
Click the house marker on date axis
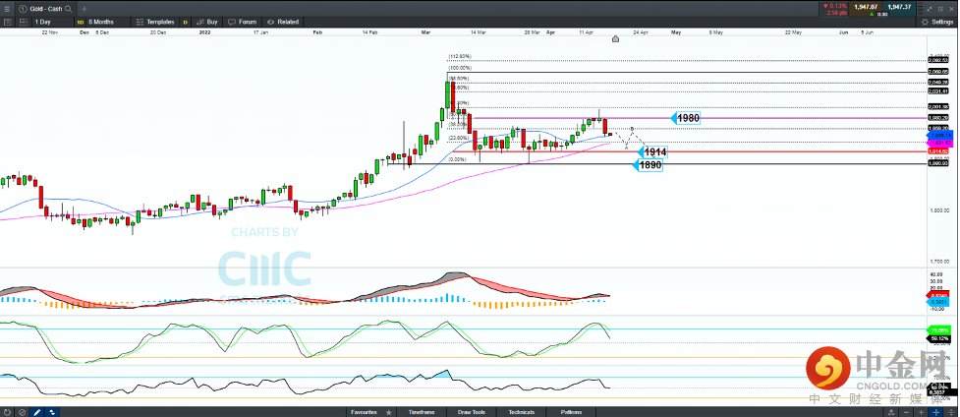pyautogui.click(x=615, y=38)
